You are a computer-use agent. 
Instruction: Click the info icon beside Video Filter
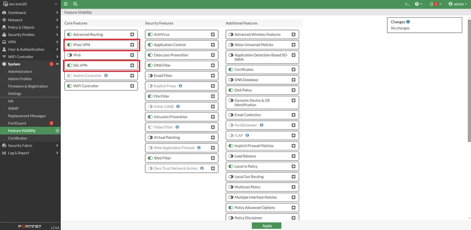click(x=177, y=127)
